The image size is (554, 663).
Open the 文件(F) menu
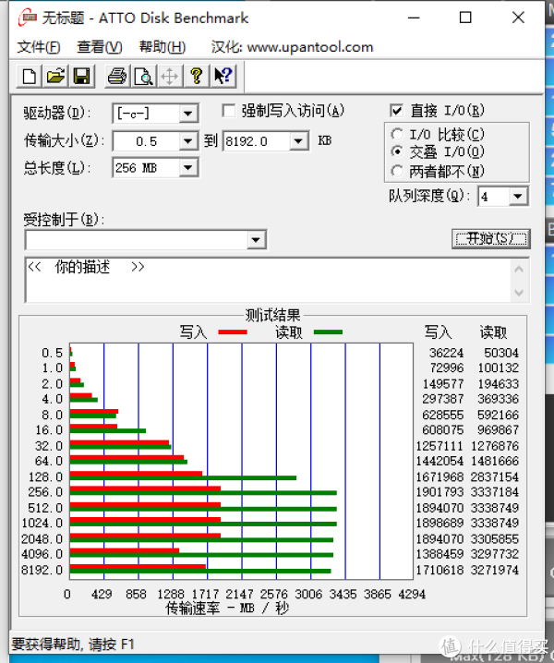click(39, 47)
